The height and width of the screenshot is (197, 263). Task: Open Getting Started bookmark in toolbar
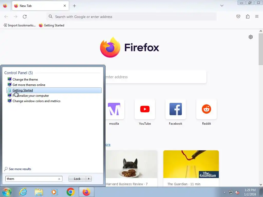(51, 25)
